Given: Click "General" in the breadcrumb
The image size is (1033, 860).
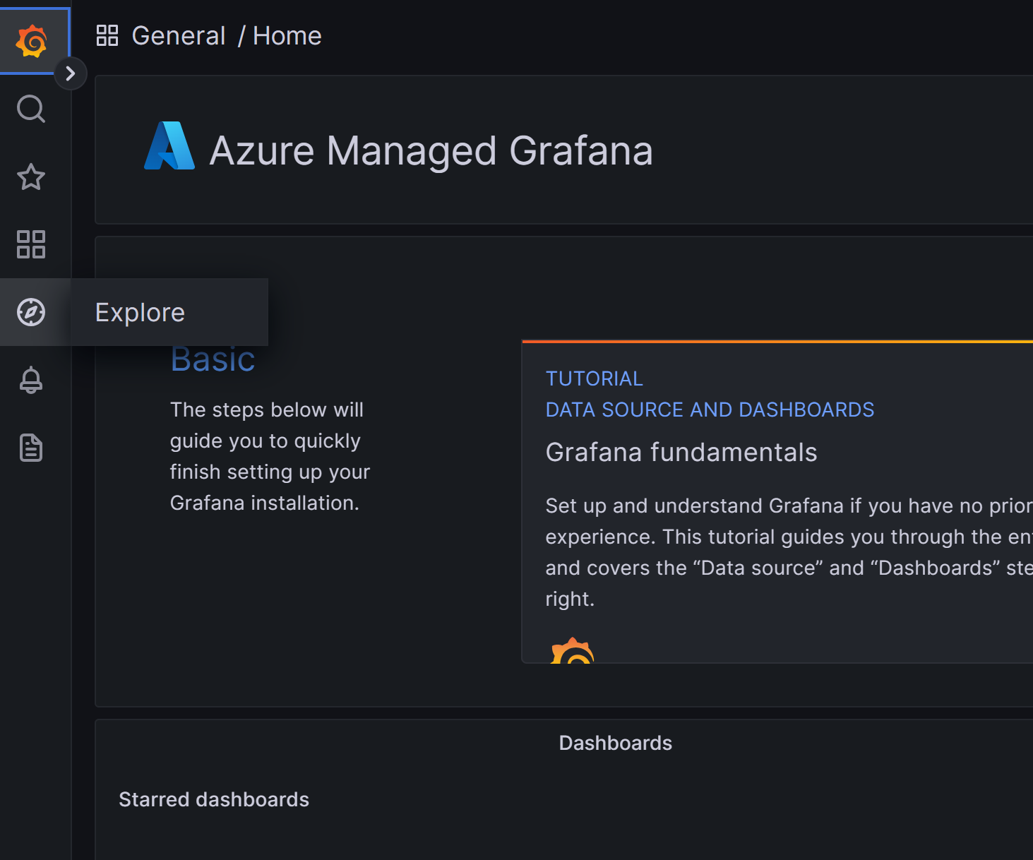Looking at the screenshot, I should point(178,35).
